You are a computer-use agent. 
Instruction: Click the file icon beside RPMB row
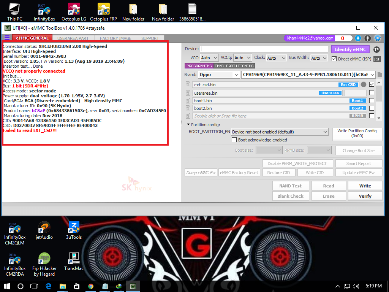point(188,116)
